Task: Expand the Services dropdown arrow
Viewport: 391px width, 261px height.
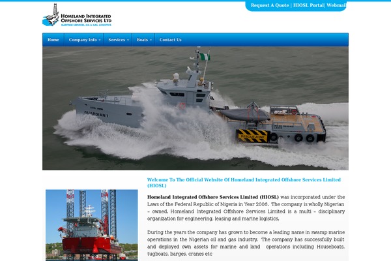Action: pos(128,40)
